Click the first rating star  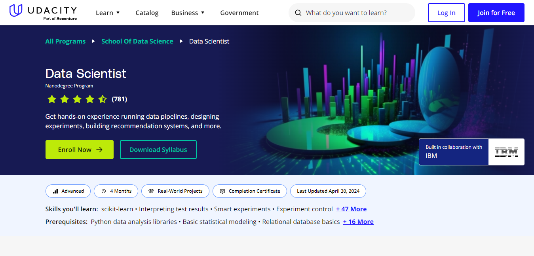click(x=52, y=99)
